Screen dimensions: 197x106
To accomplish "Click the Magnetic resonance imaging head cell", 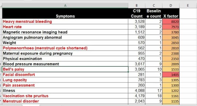I will (x=65, y=32).
